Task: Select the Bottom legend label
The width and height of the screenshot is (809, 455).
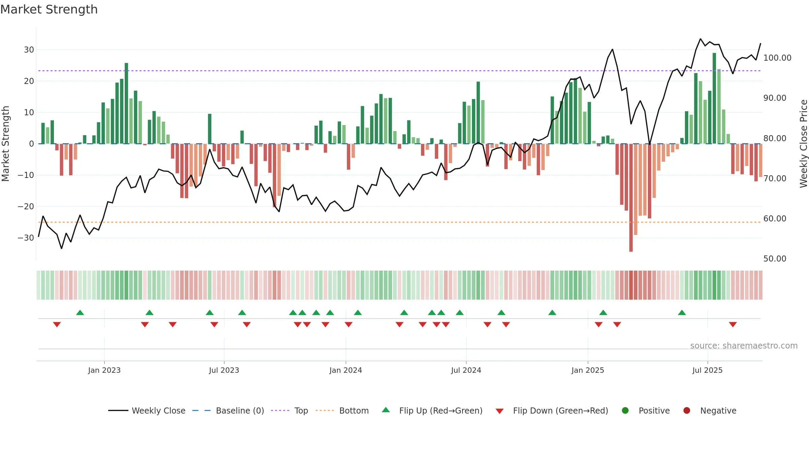Action: tap(354, 411)
